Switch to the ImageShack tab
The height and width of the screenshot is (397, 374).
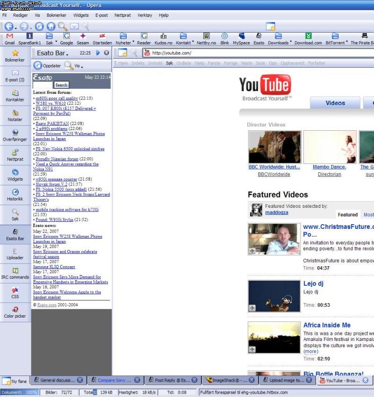pos(230,380)
